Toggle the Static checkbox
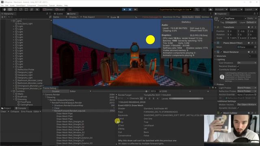Viewport: 260px width, 146px height. pos(245,18)
